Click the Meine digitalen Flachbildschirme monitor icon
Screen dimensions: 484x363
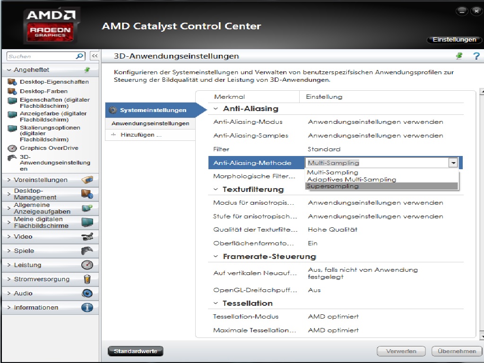[87, 222]
